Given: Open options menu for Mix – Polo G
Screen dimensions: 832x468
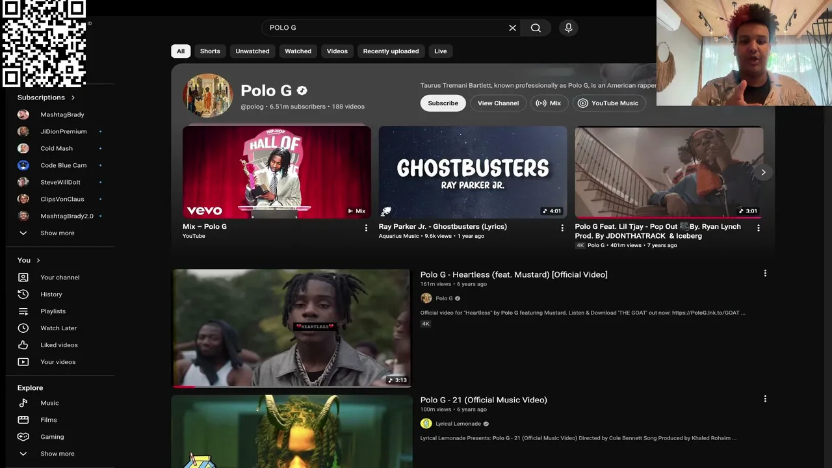Looking at the screenshot, I should click(366, 227).
